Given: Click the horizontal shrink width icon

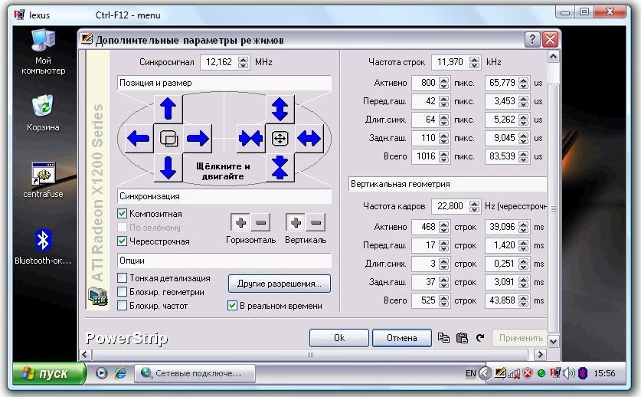Looking at the screenshot, I should pos(250,138).
